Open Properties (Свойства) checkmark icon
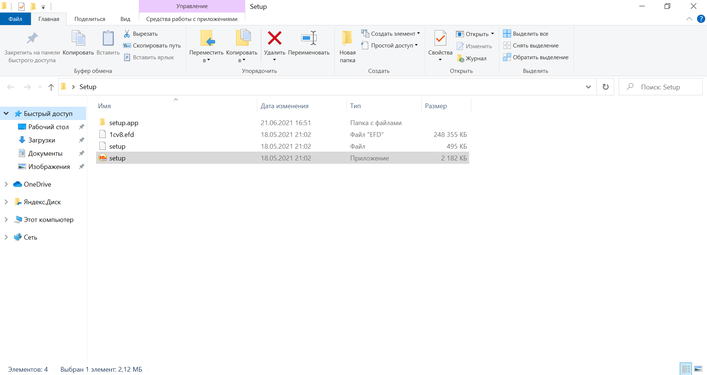 (x=440, y=38)
